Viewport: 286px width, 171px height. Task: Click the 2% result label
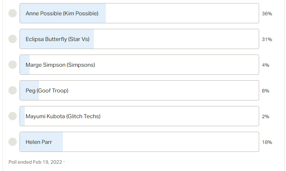pos(265,116)
